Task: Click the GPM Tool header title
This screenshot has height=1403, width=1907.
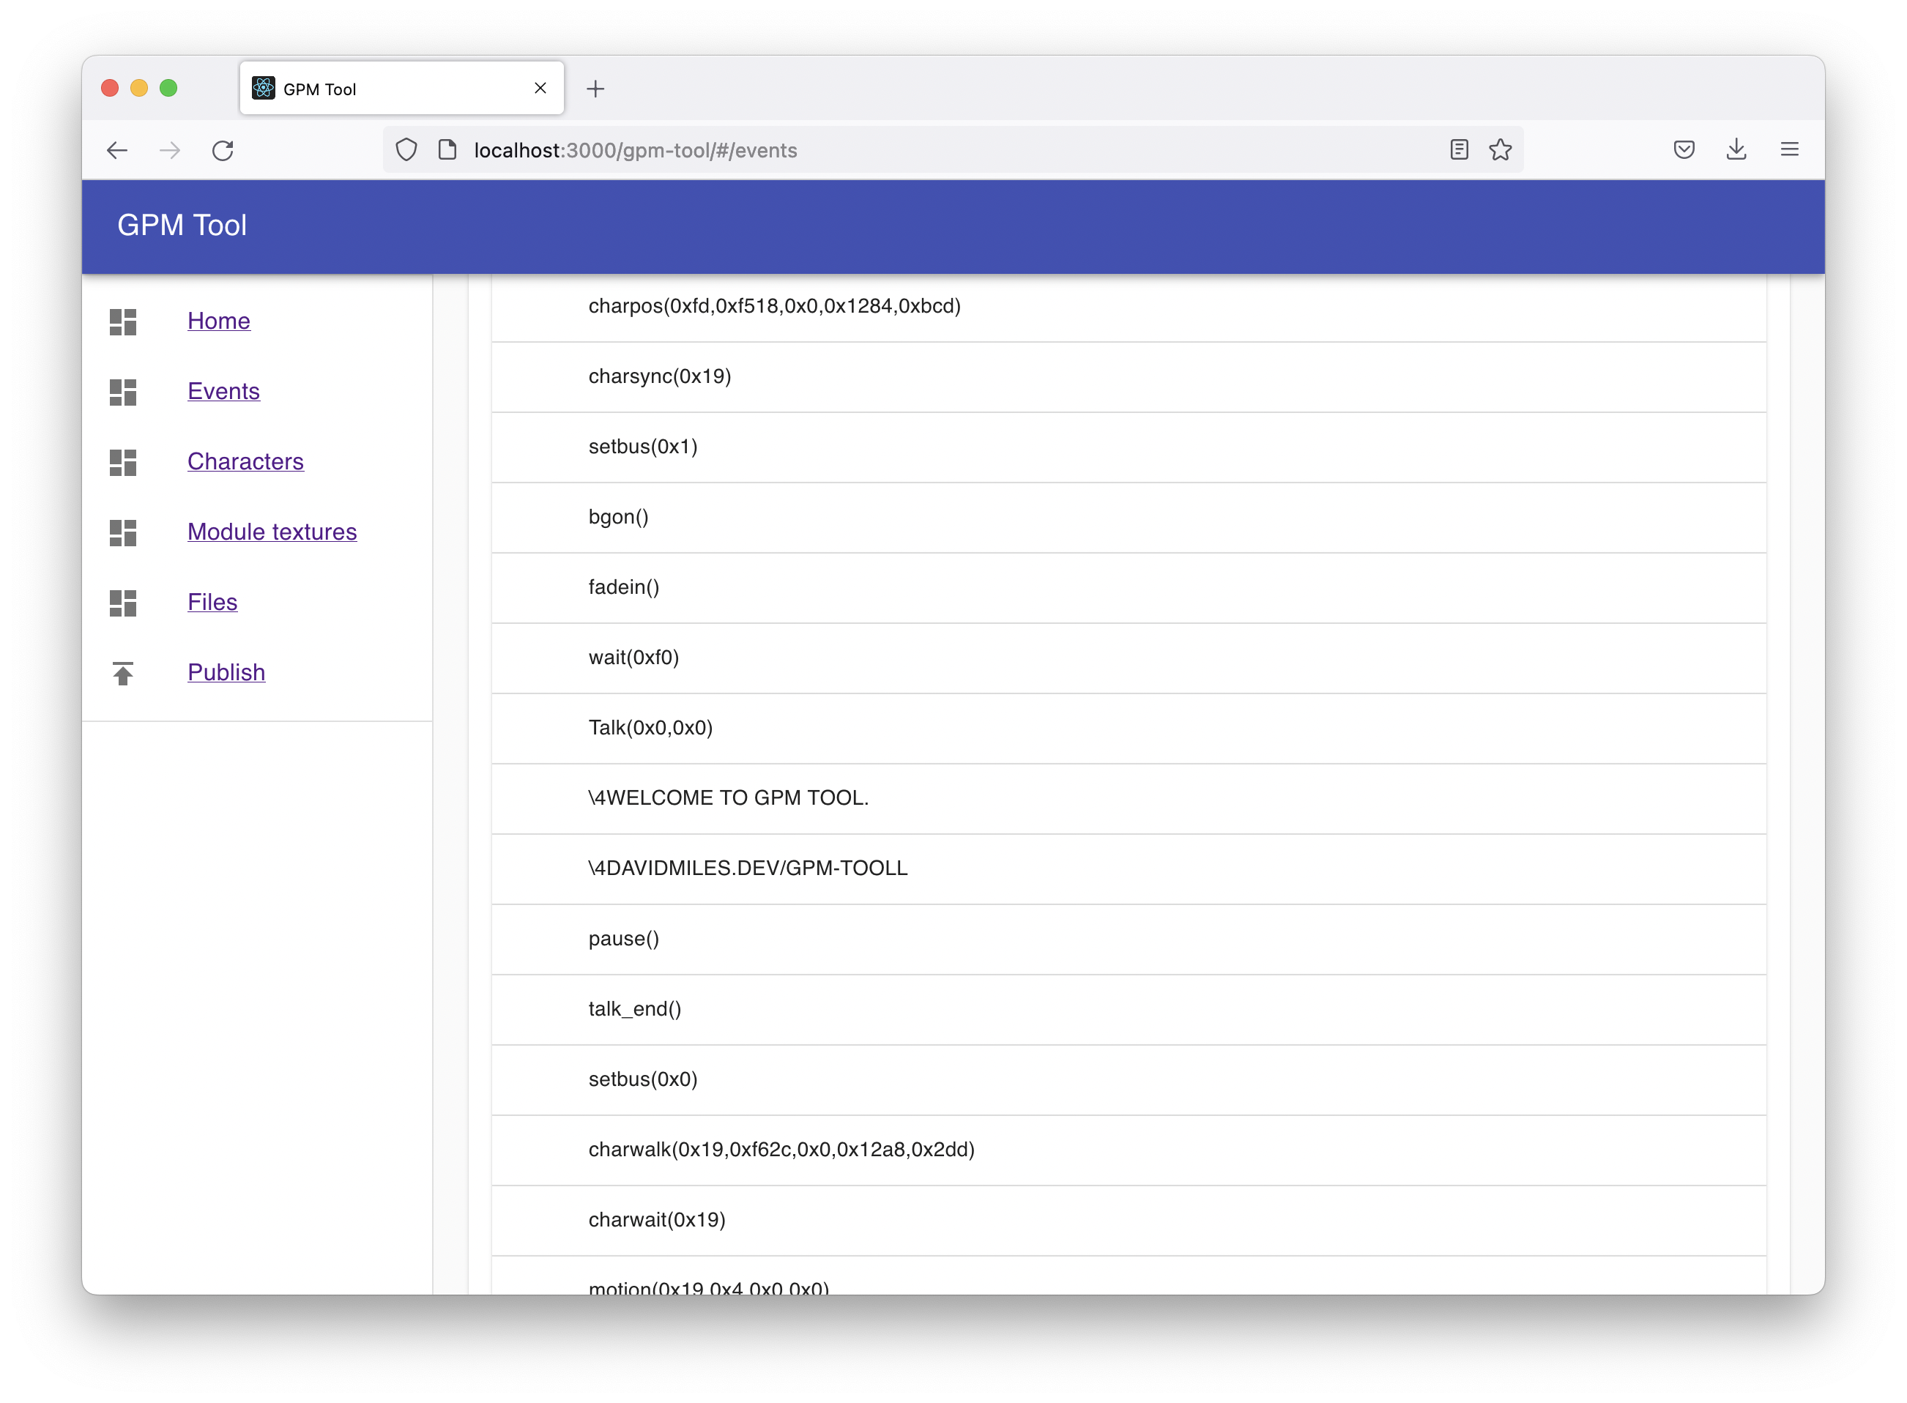Action: (x=182, y=225)
